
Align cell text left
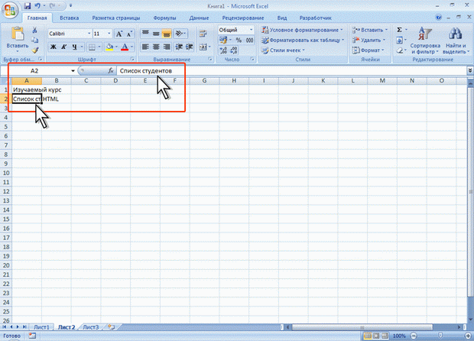pyautogui.click(x=145, y=47)
